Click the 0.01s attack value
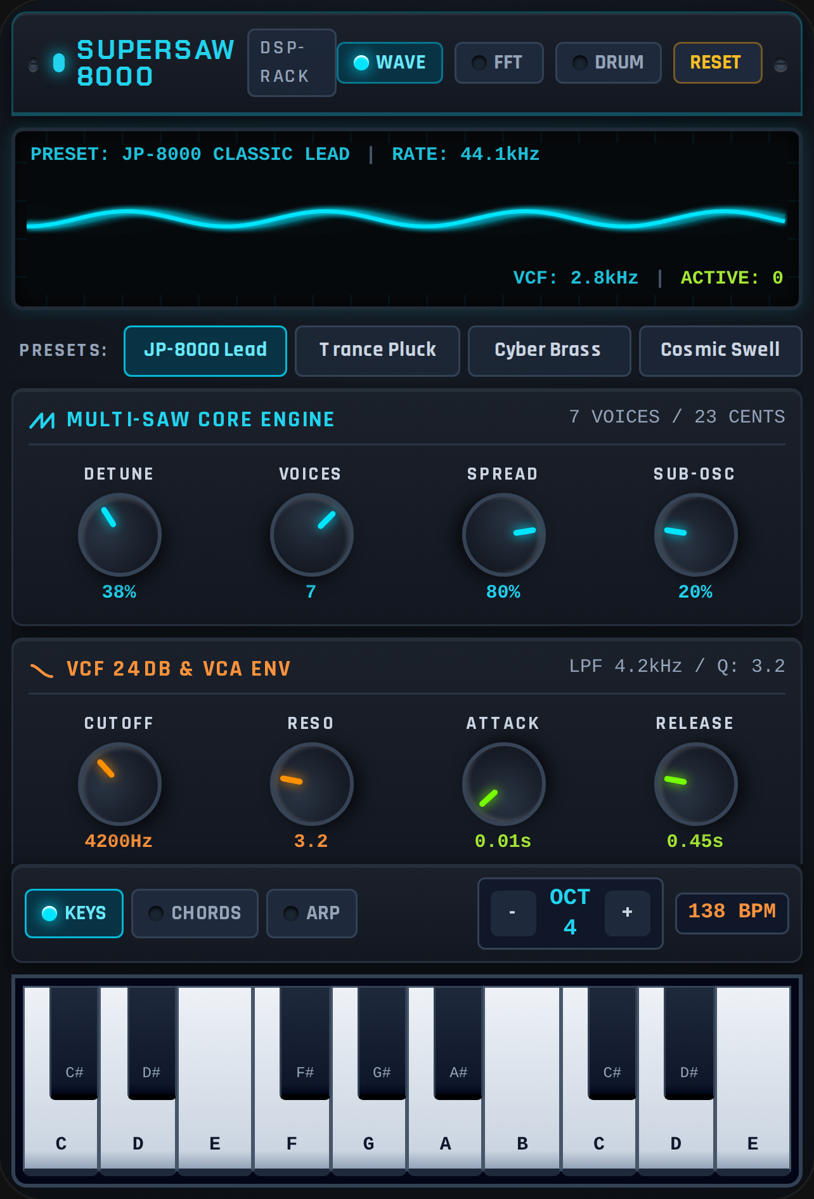 tap(503, 841)
